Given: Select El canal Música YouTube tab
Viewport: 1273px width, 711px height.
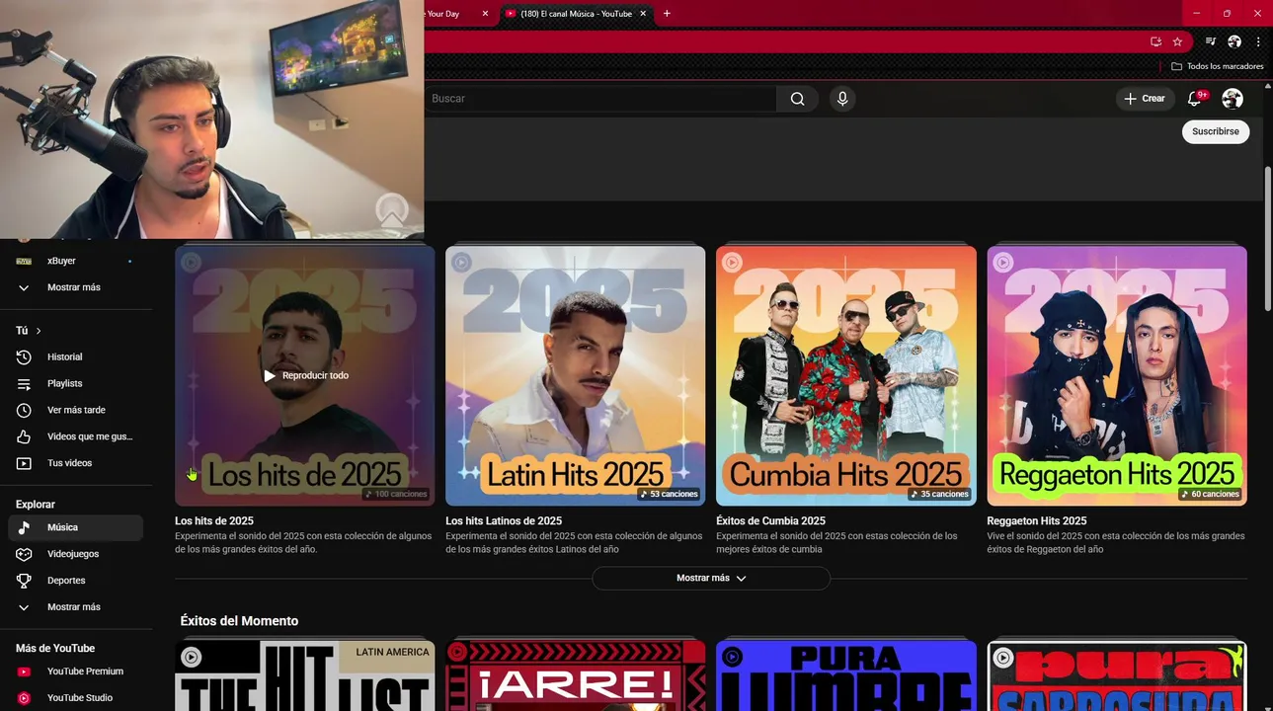Looking at the screenshot, I should click(x=576, y=14).
